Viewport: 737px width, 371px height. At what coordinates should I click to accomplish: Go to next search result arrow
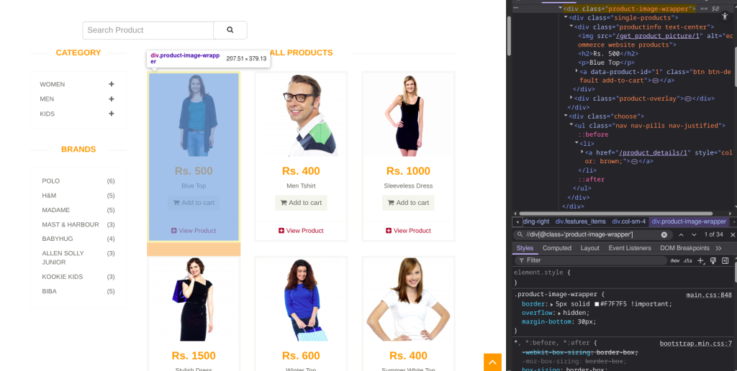(694, 234)
